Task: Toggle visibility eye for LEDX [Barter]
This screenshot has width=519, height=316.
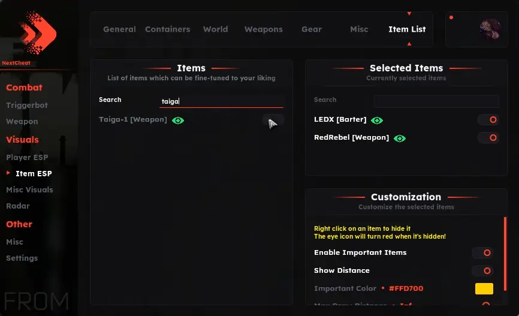Action: (x=377, y=121)
